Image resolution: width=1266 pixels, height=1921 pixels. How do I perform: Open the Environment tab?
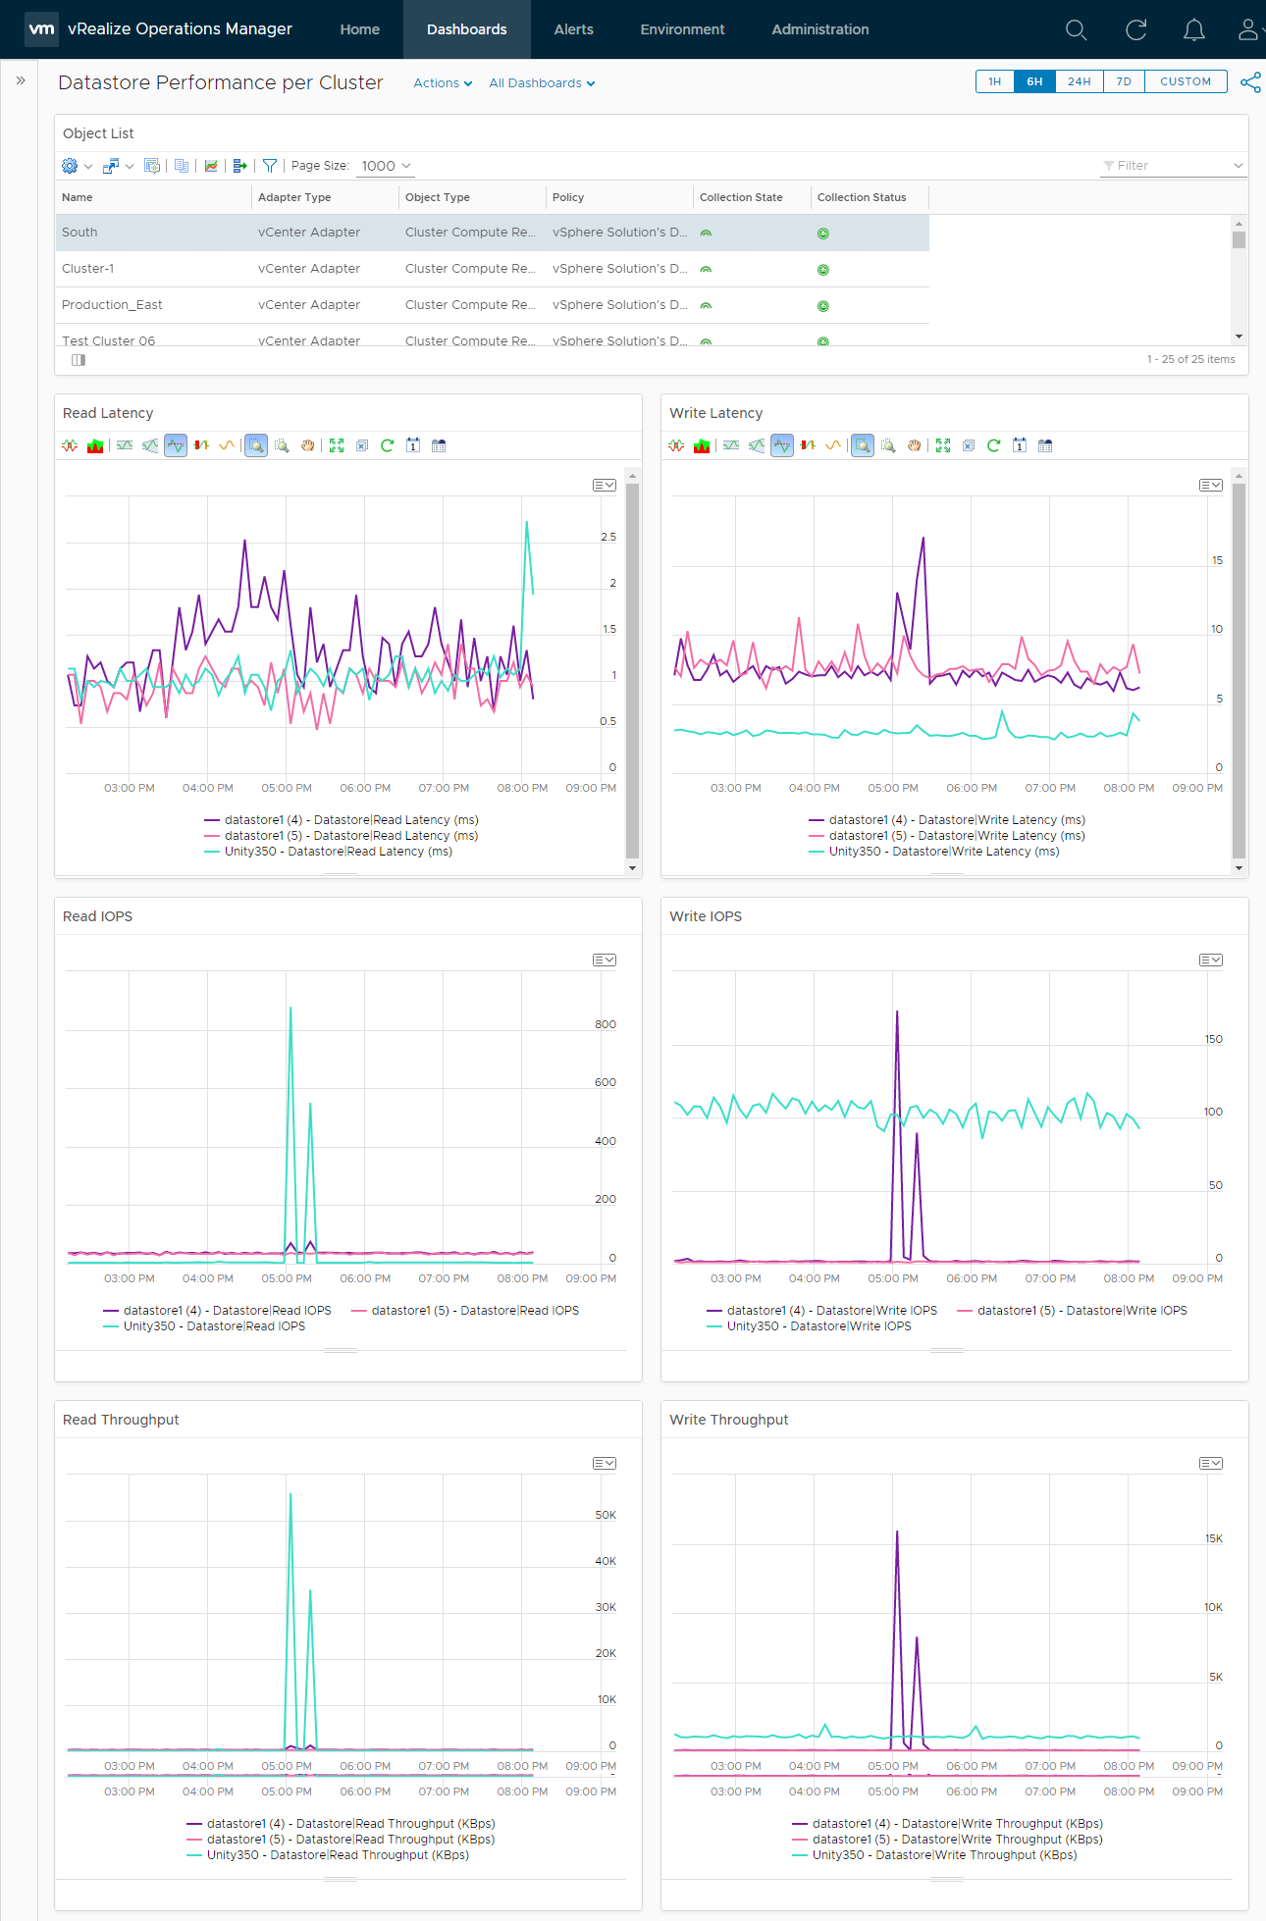(x=683, y=29)
